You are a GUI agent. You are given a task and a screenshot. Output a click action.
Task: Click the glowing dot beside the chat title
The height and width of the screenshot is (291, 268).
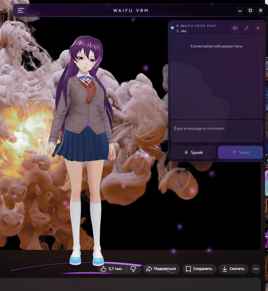[173, 28]
